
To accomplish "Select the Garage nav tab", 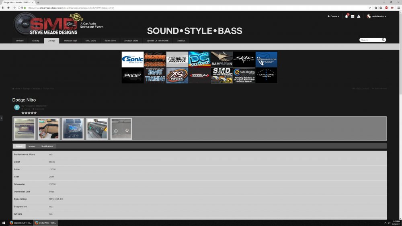I will click(51, 41).
